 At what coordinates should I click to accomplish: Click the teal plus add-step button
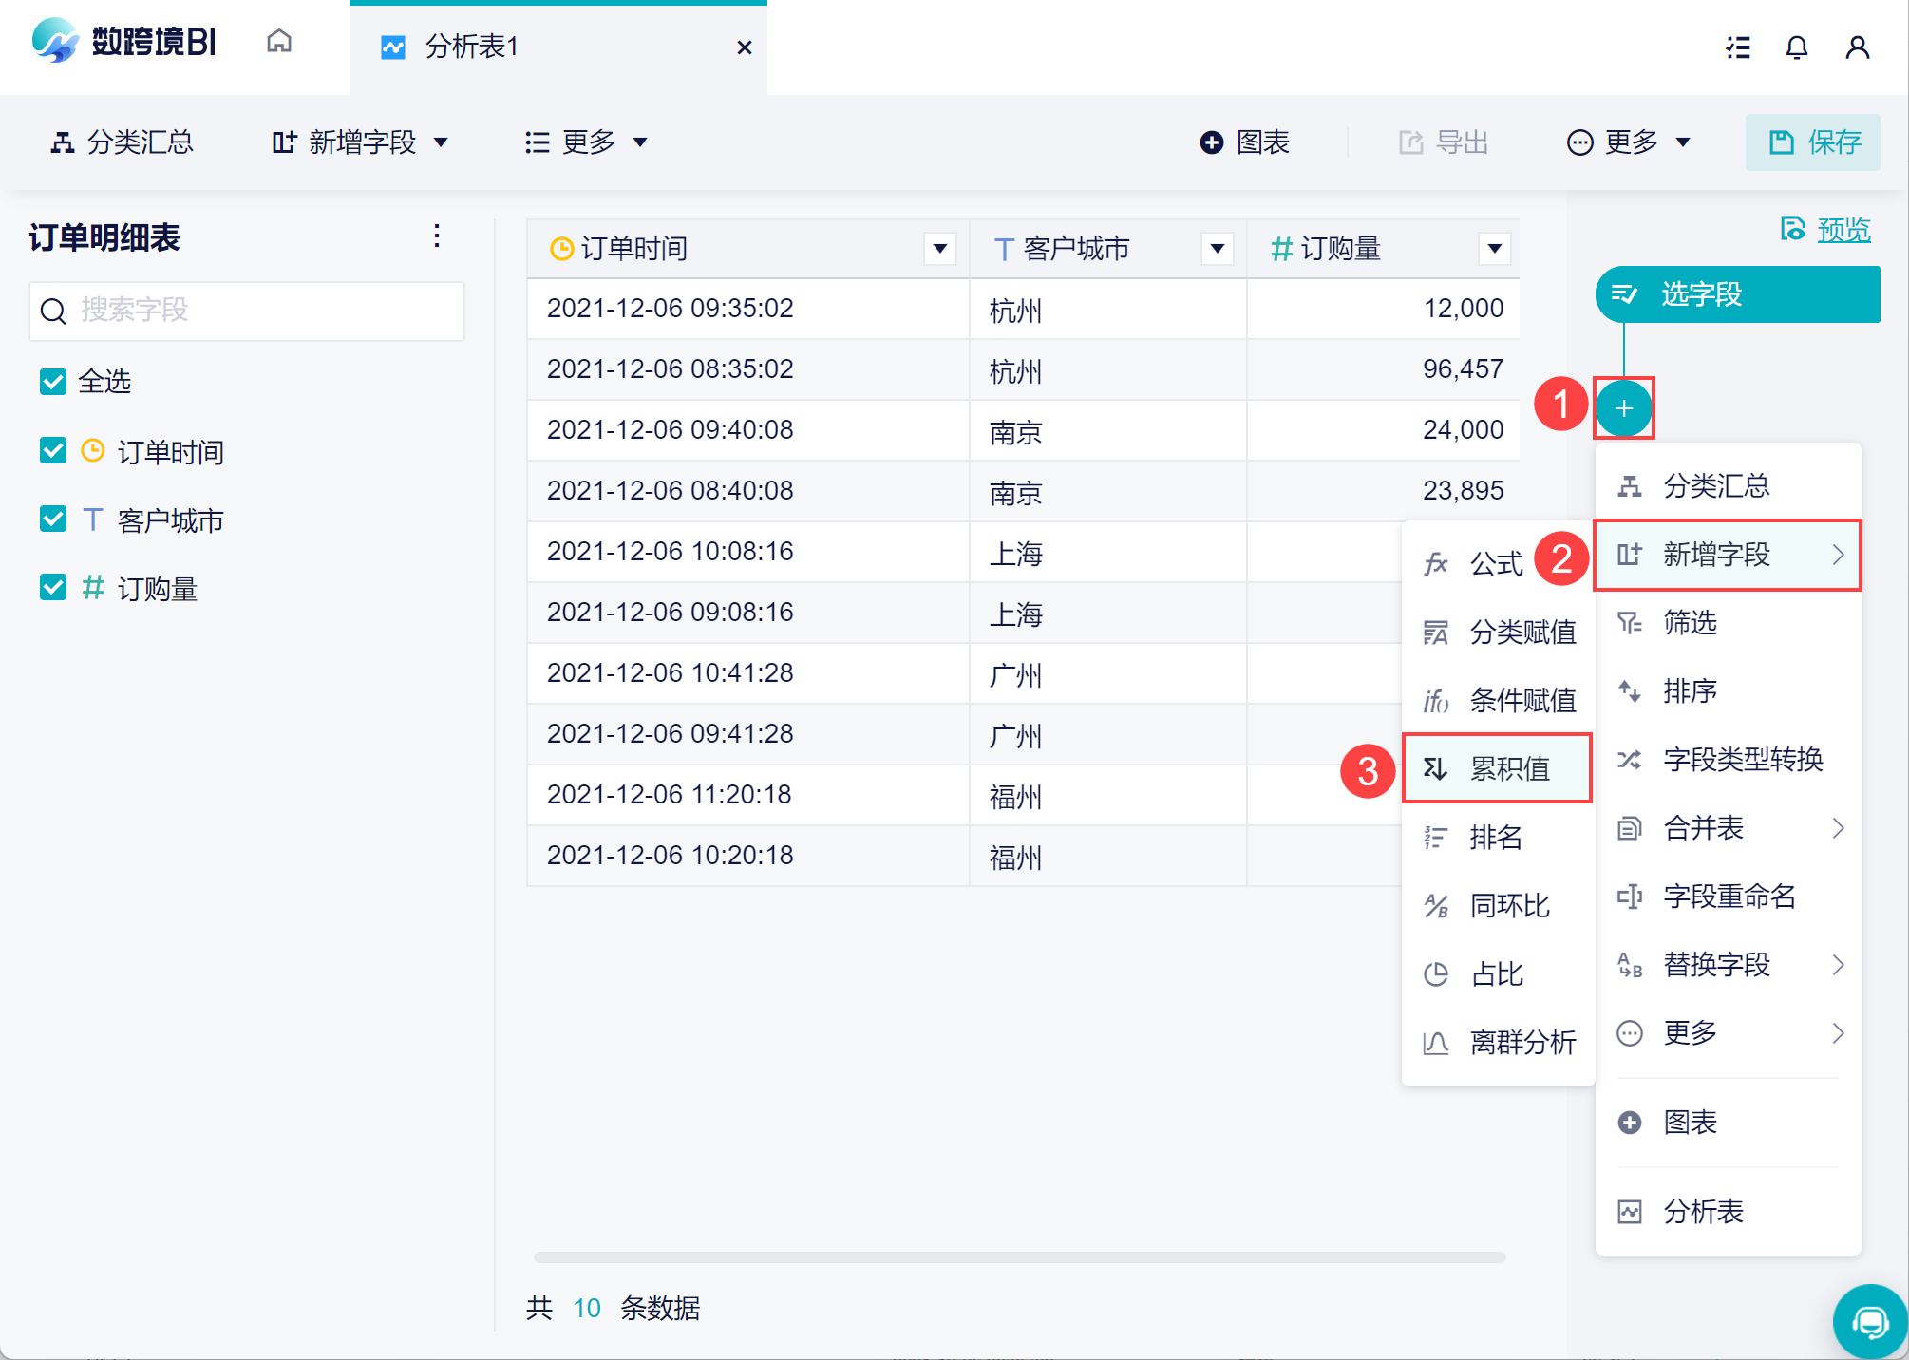(1624, 408)
